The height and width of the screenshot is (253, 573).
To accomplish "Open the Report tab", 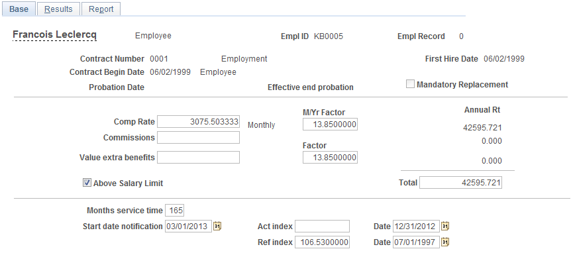I will pos(101,9).
